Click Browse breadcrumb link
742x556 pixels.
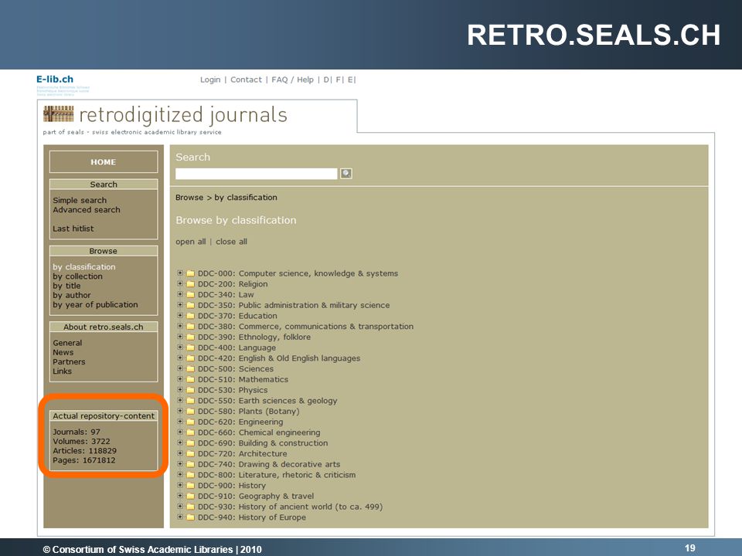(x=189, y=197)
